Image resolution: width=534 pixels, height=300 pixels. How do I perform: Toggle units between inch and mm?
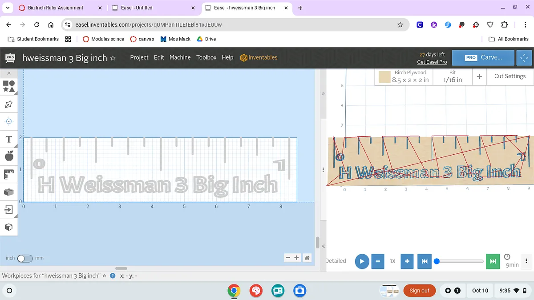click(x=25, y=258)
